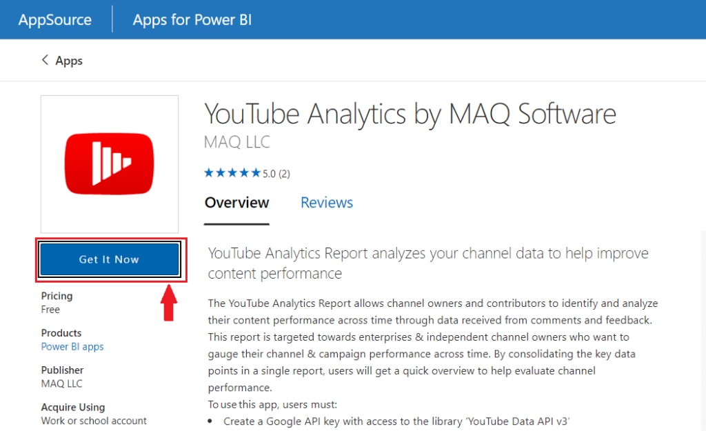Click the review count (2)

[283, 174]
